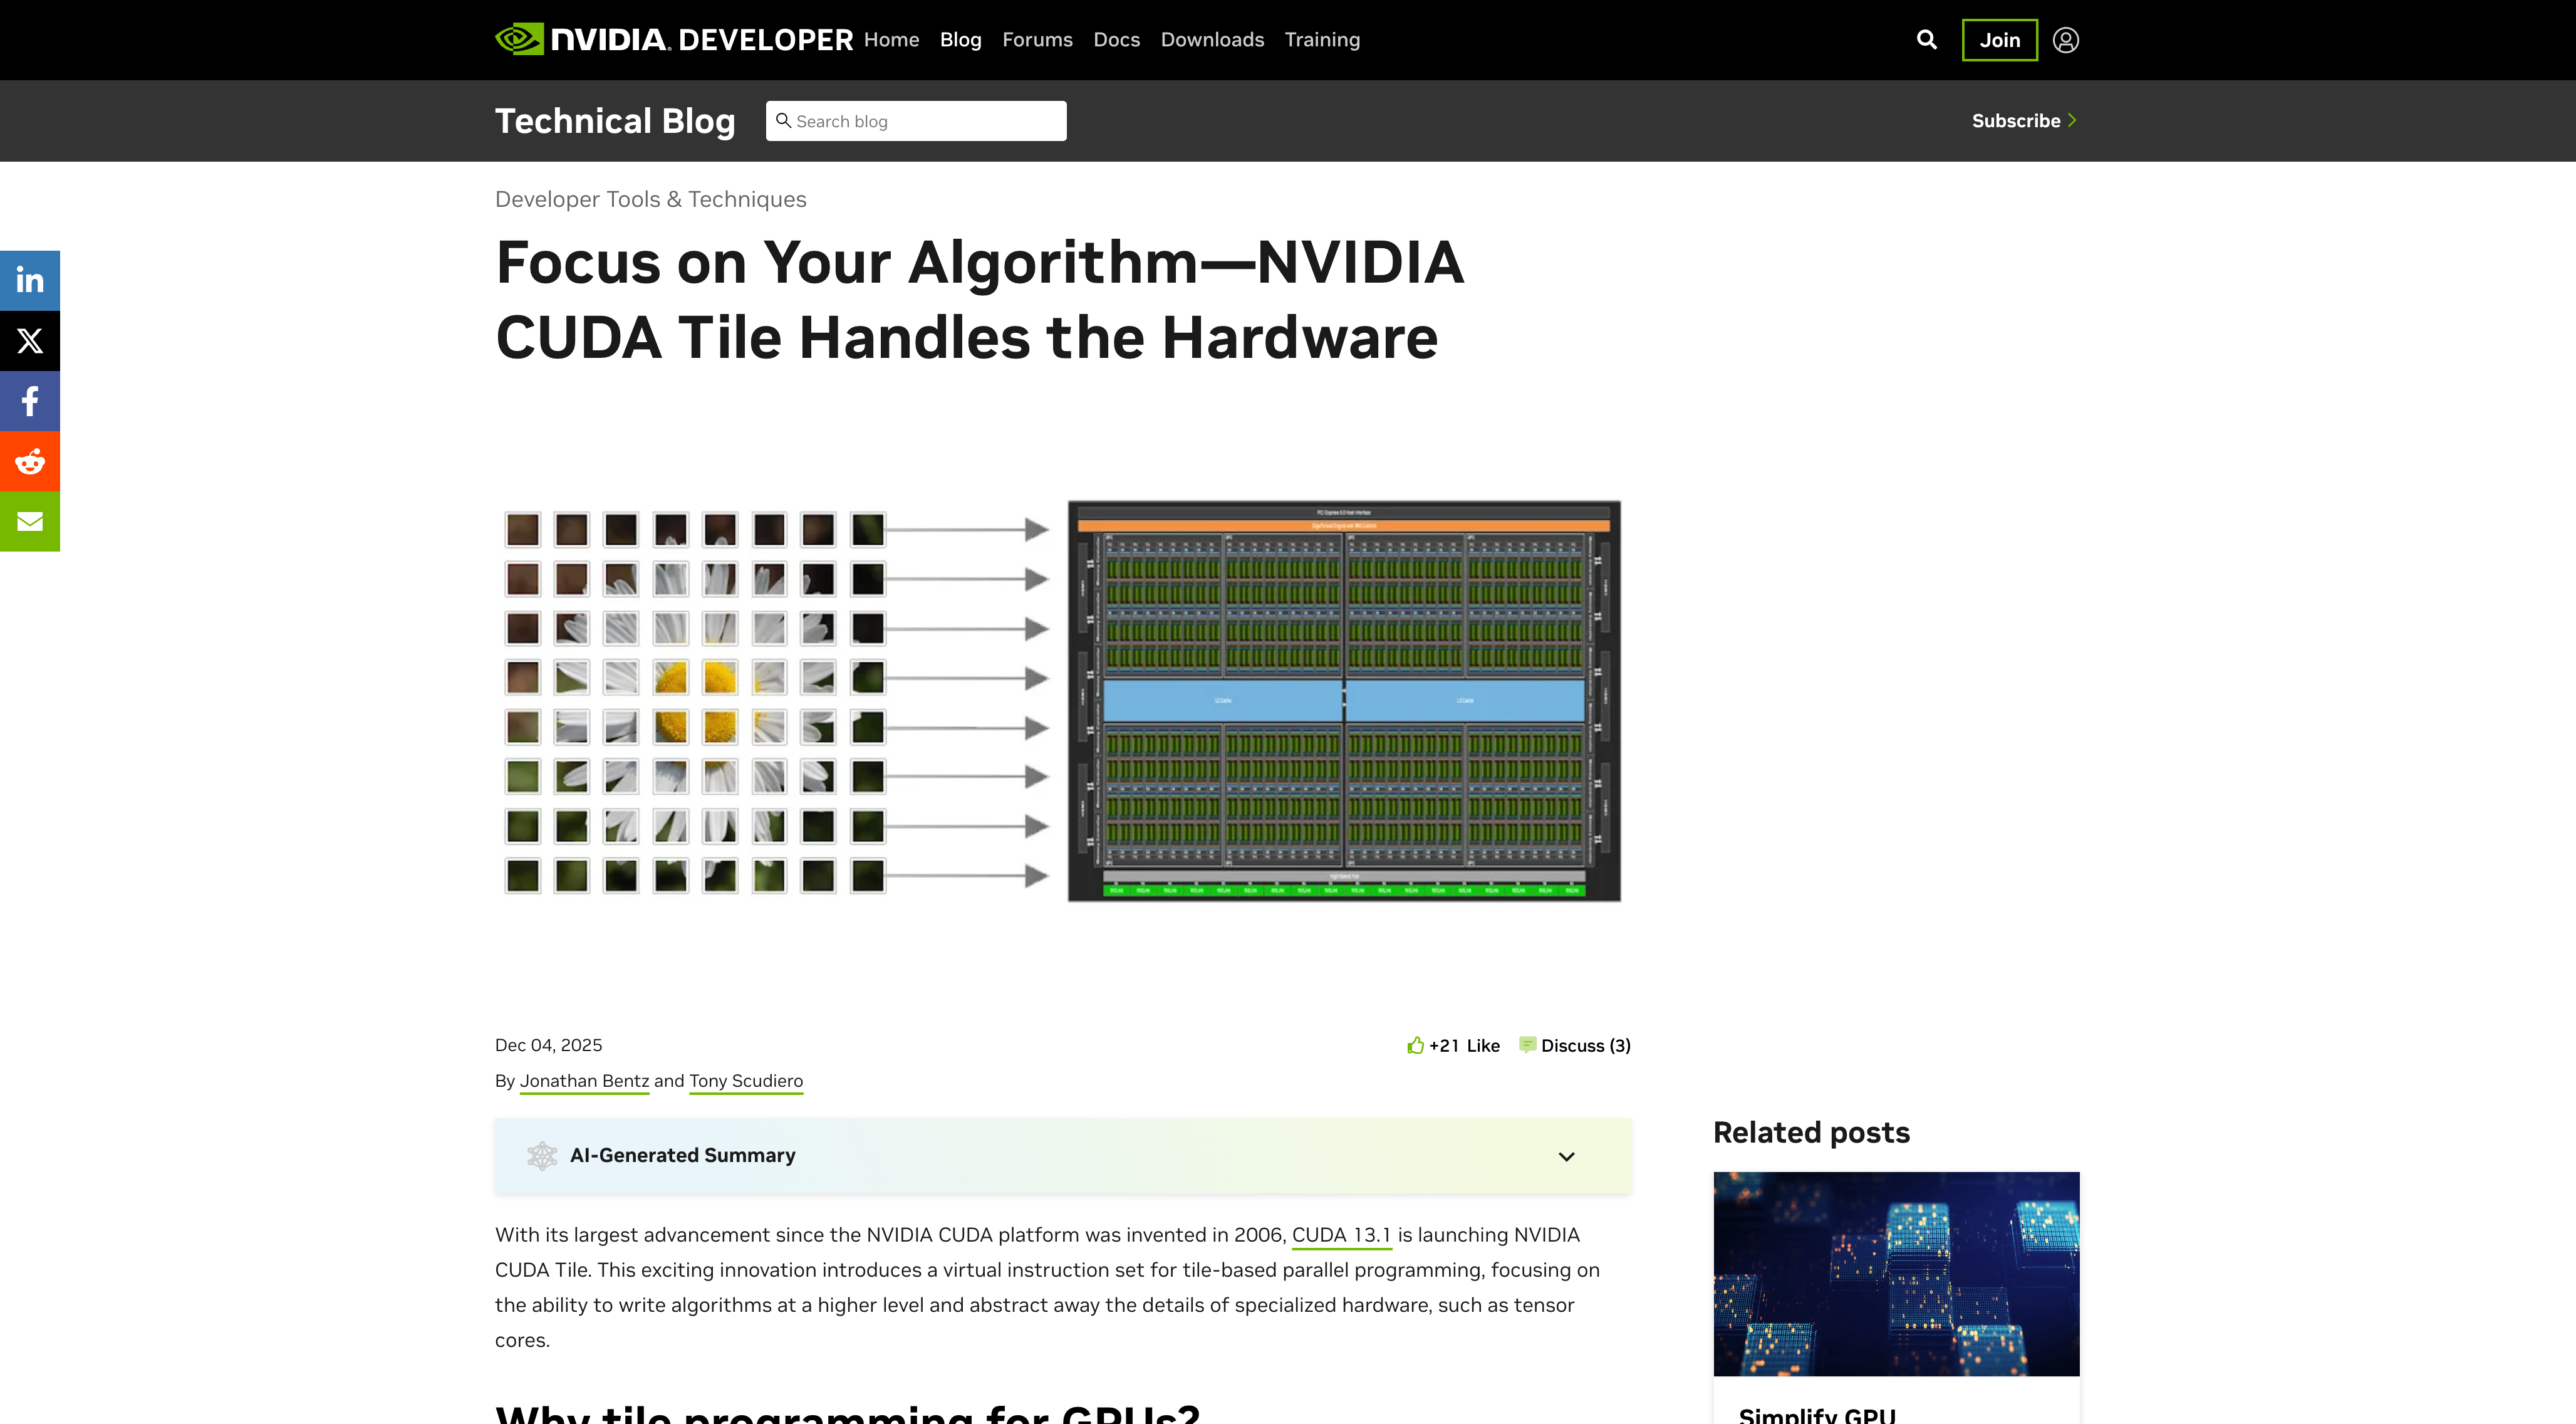2576x1424 pixels.
Task: Open the Downloads menu item
Action: 1211,40
